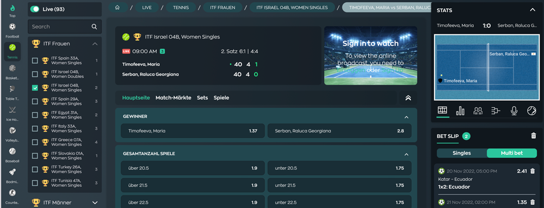
Task: Check ITF Turkey 26A, Women Singles
Action: click(x=35, y=169)
